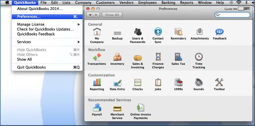The width and height of the screenshot is (255, 126).
Task: Open Toolbar customization preferences
Action: (219, 84)
